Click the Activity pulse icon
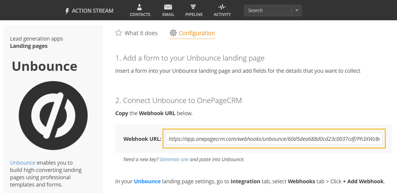The height and width of the screenshot is (193, 397). pyautogui.click(x=222, y=7)
